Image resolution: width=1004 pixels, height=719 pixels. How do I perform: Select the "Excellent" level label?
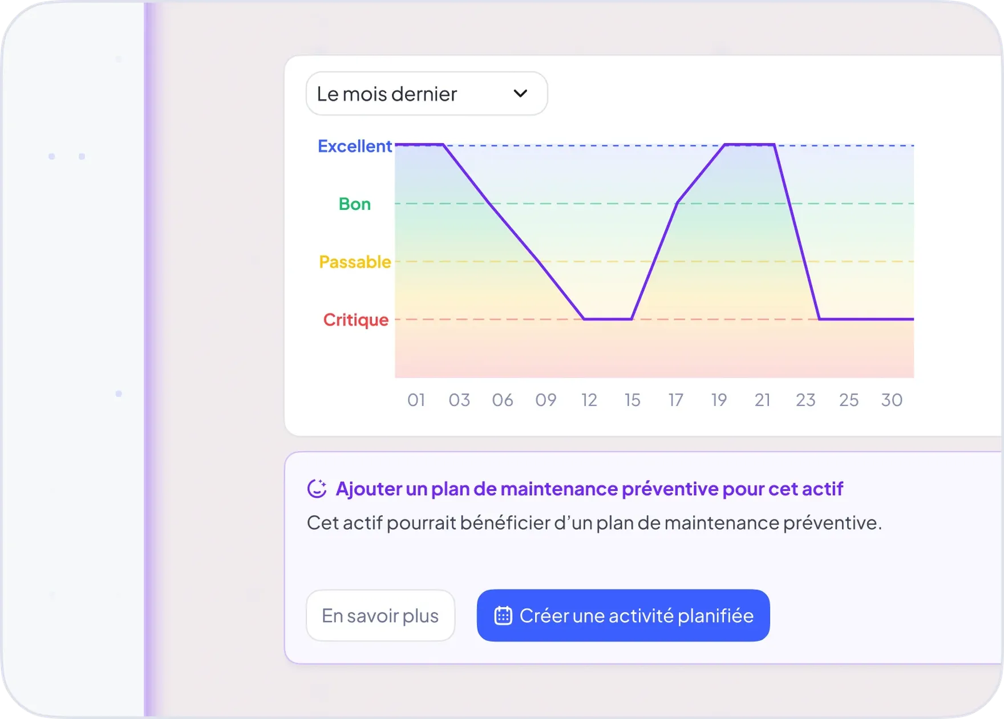pyautogui.click(x=354, y=147)
